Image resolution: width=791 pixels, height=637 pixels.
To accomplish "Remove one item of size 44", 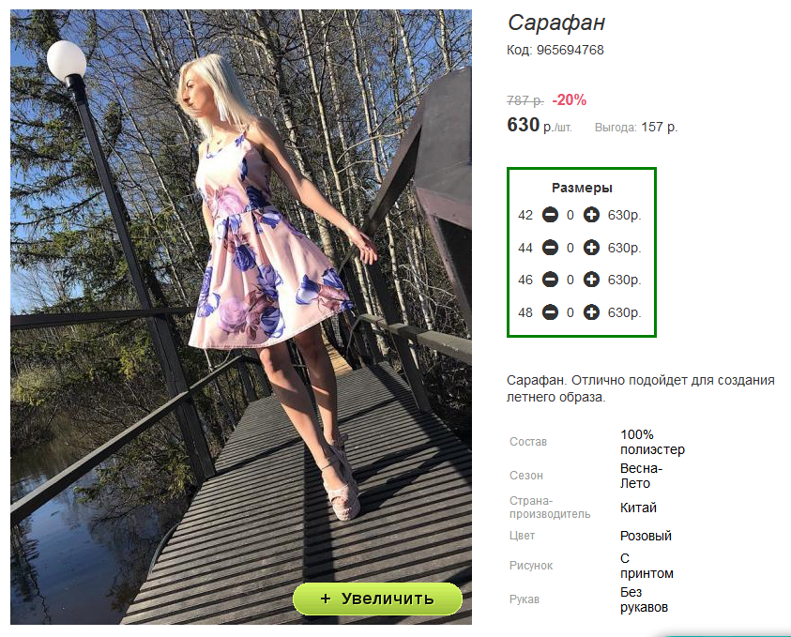I will point(550,248).
